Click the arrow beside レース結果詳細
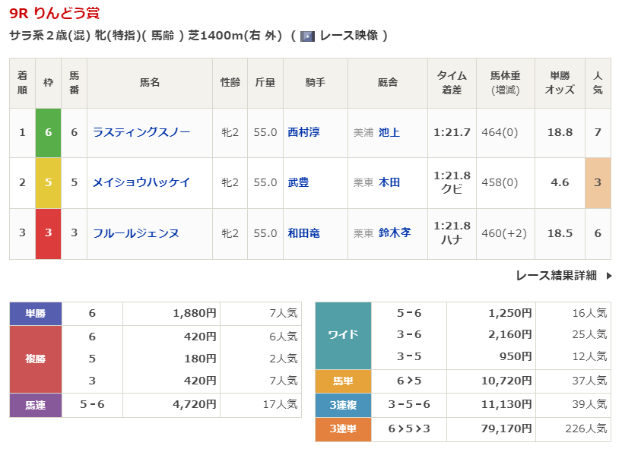Viewport: 622px width, 449px height. 608,276
